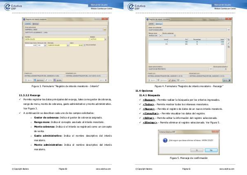This screenshot has height=175, width=247.
Task: Select the Interés tab in right form
Action: coord(152,24)
